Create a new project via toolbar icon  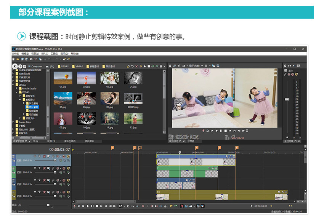pos(13,59)
